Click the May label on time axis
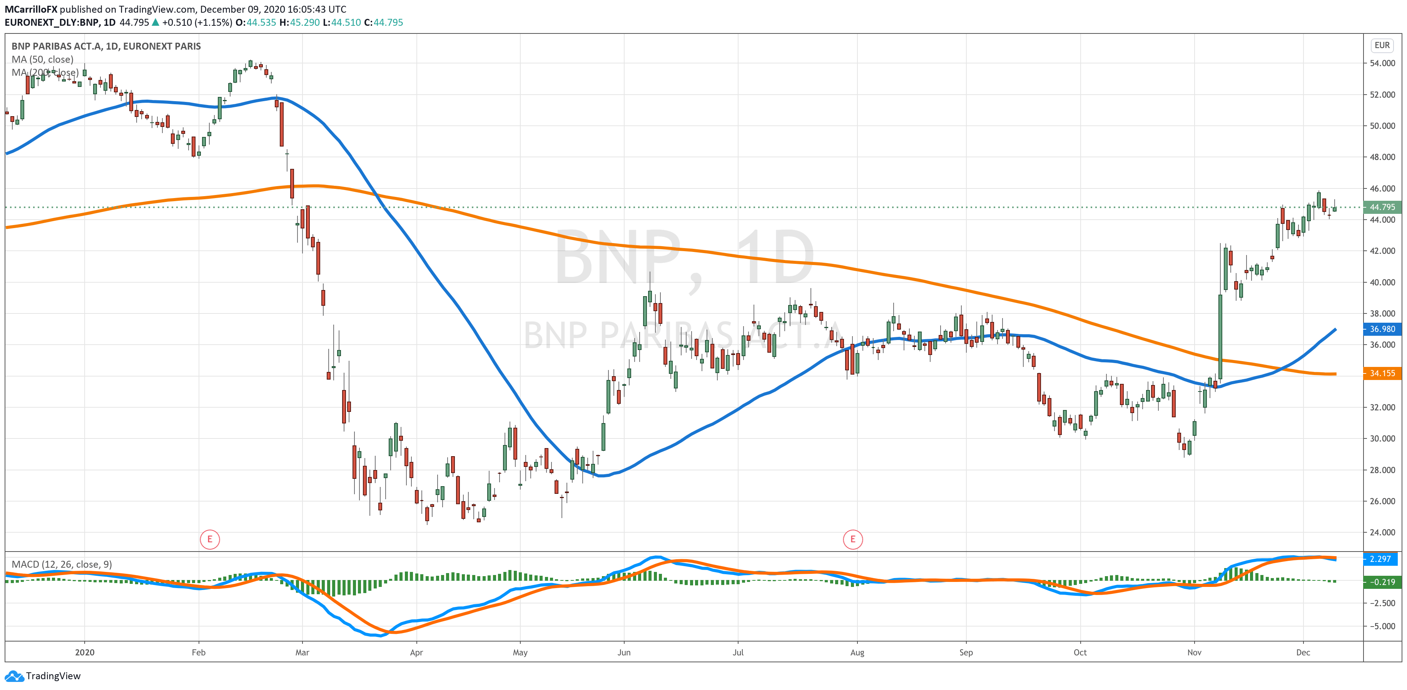Viewport: 1407px width, 690px height. click(520, 652)
